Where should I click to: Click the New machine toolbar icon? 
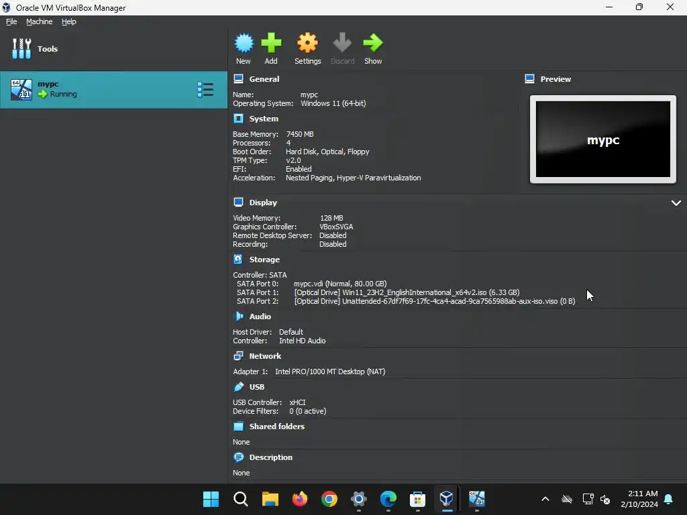(244, 43)
